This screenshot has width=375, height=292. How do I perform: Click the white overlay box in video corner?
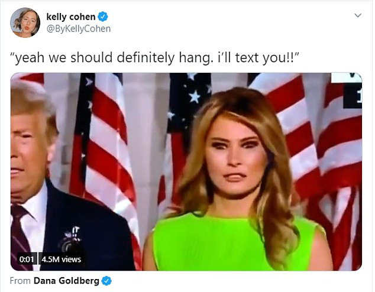(346, 77)
